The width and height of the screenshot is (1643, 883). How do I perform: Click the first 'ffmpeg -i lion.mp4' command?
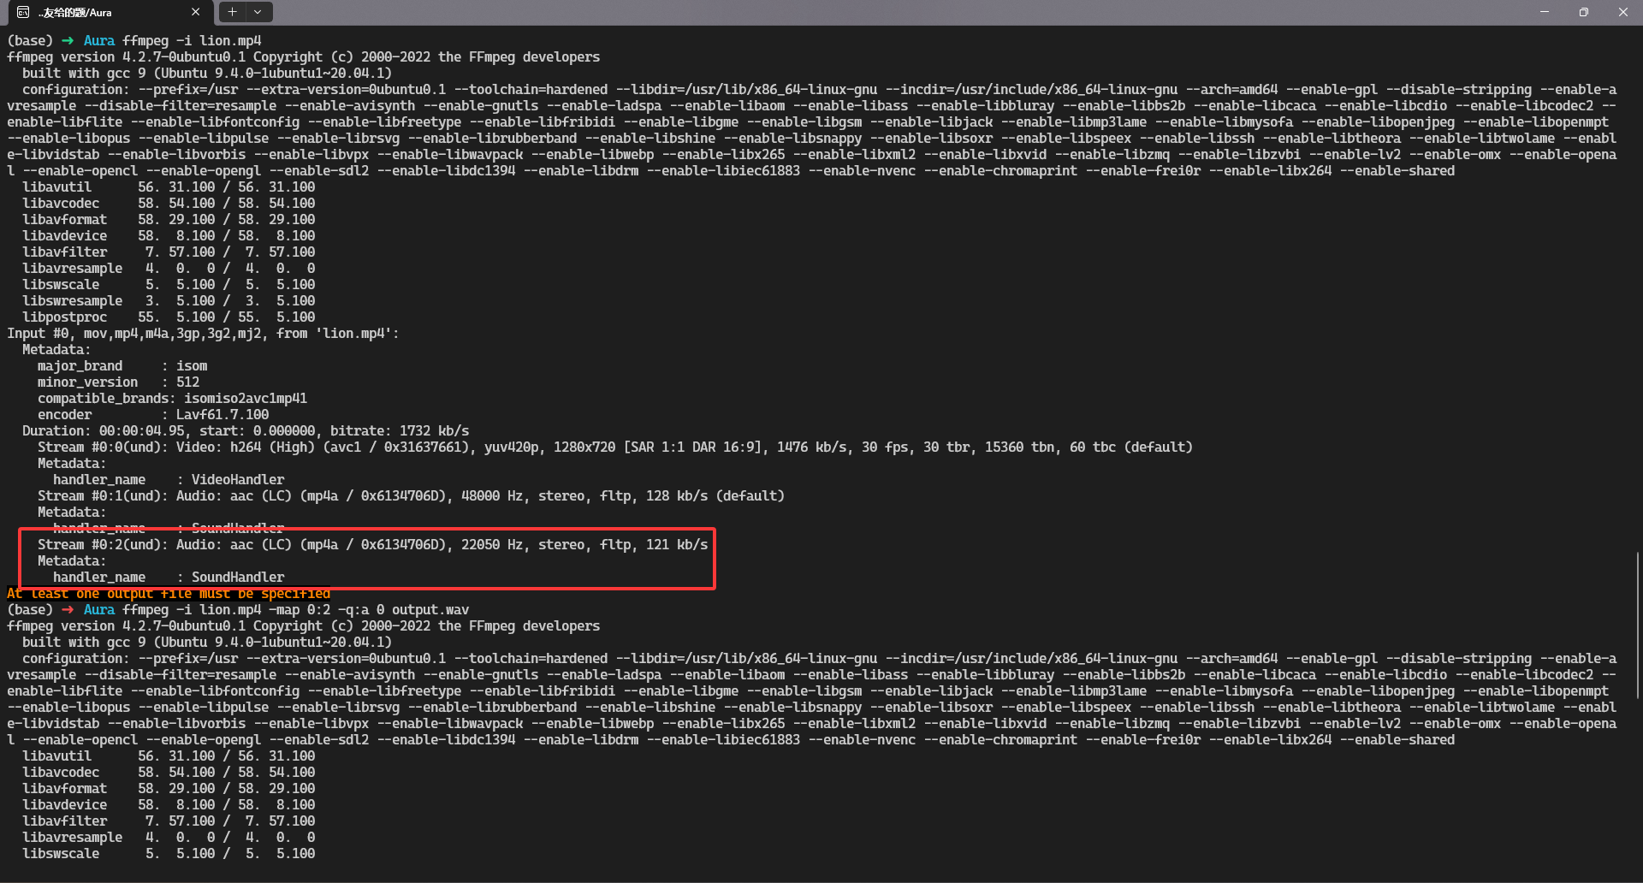(192, 40)
